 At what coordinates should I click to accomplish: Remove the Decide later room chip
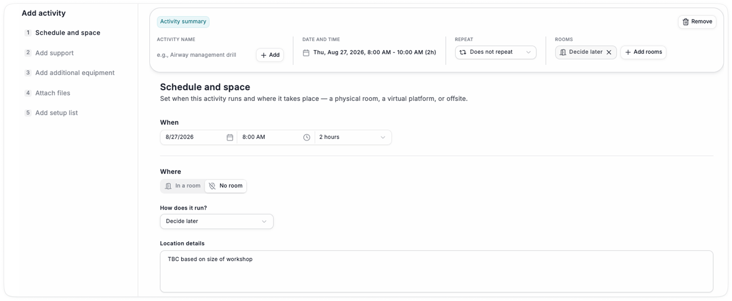tap(609, 52)
